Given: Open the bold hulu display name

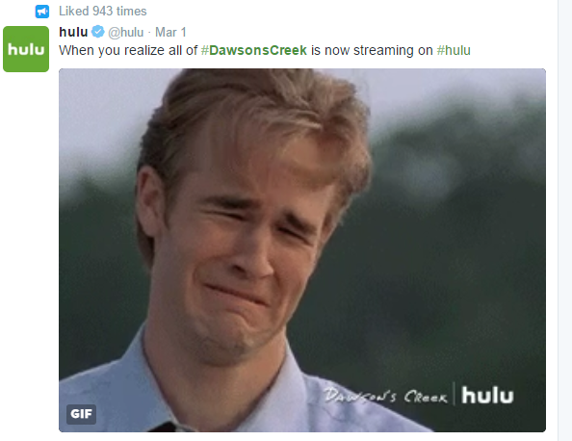Looking at the screenshot, I should click(73, 32).
